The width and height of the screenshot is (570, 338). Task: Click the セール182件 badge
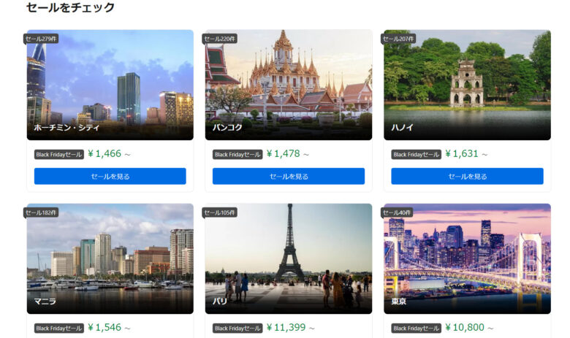(41, 212)
